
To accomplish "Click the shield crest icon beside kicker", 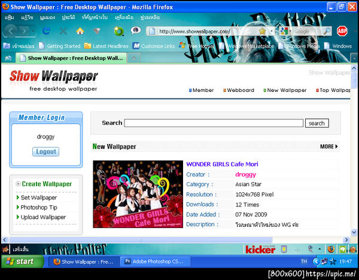I will [284, 249].
